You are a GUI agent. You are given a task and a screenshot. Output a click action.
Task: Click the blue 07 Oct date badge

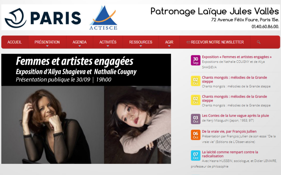pos(195,155)
